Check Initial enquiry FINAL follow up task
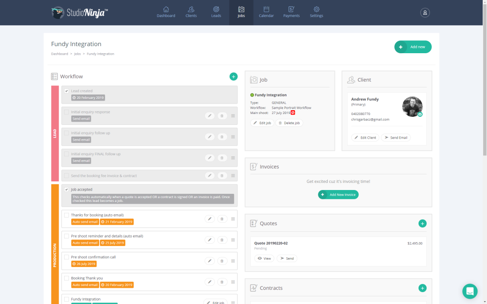Viewport: 487px width, 304px height. tap(67, 154)
